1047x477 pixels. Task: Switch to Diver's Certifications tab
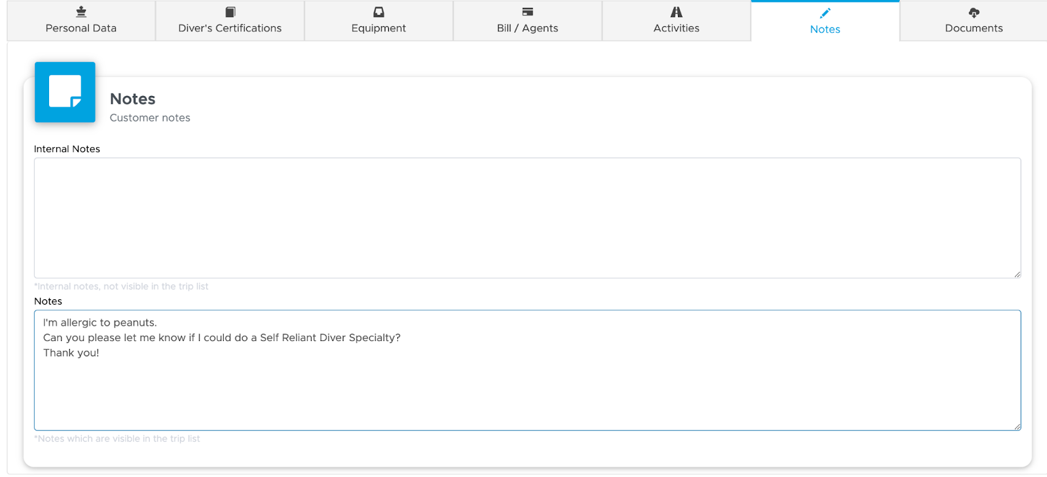click(x=230, y=21)
